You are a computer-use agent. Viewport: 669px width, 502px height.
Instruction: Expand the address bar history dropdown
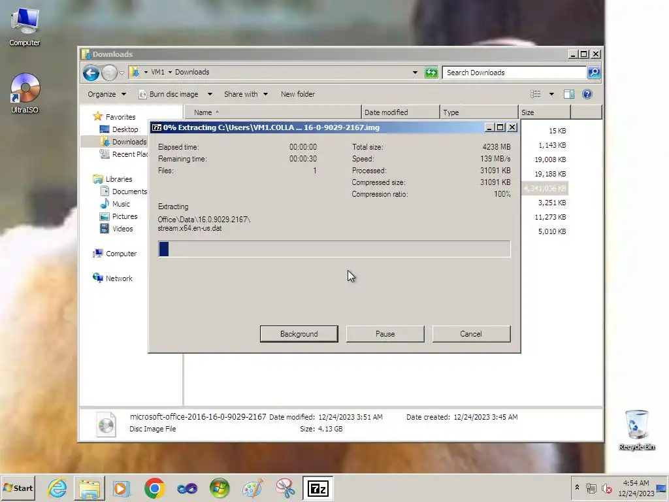[415, 73]
